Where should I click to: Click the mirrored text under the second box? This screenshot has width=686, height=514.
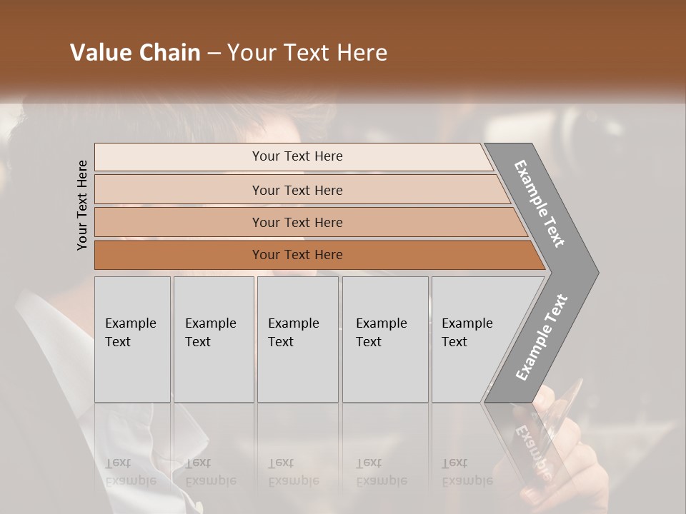(210, 472)
